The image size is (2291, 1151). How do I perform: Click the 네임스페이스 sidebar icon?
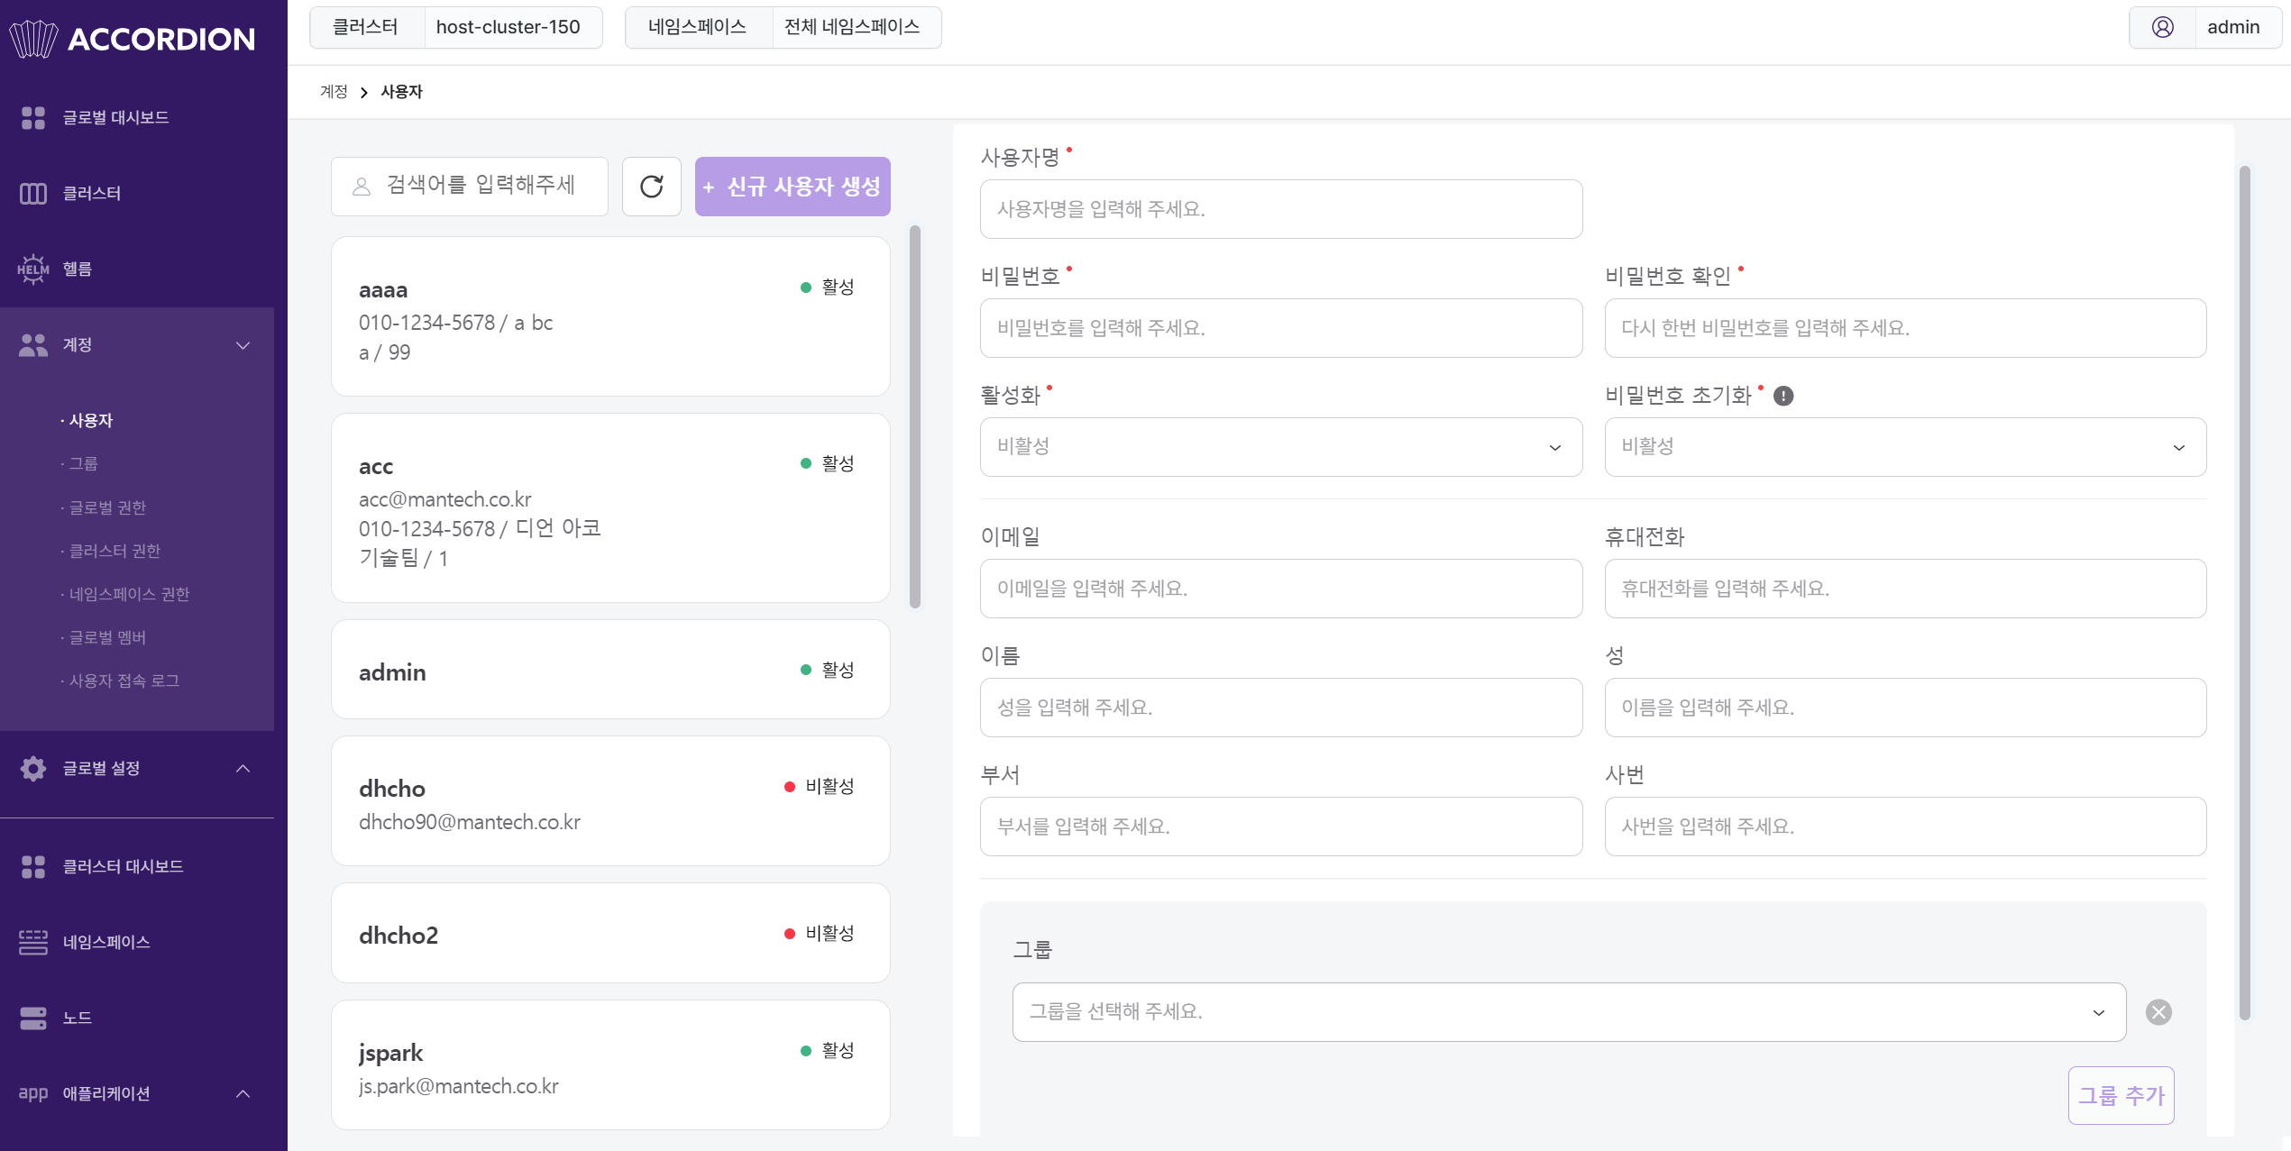(33, 943)
